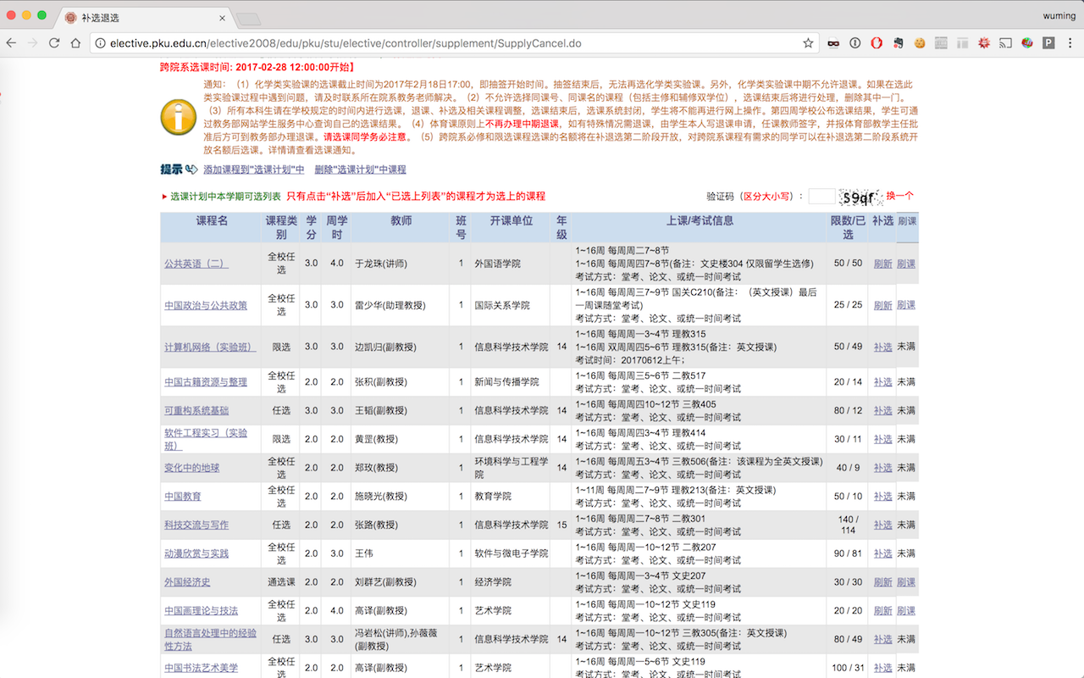Click the site info icon in address bar
Screen dimensions: 1084x678
[x=100, y=43]
